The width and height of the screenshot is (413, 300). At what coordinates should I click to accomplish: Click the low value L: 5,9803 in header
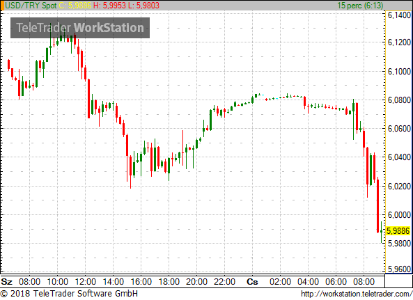(x=143, y=6)
